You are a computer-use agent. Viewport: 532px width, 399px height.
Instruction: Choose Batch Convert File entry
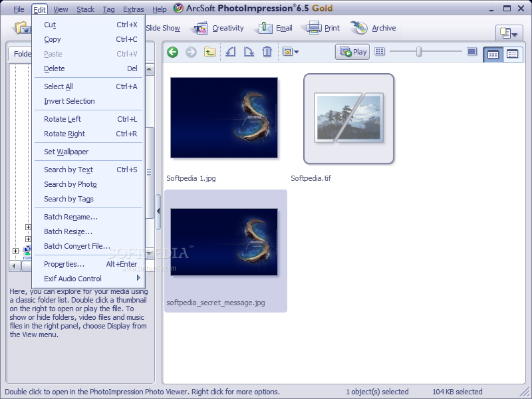pyautogui.click(x=89, y=246)
